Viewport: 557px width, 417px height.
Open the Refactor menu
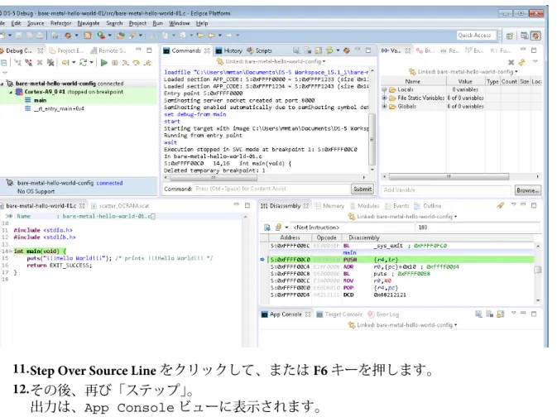click(60, 23)
